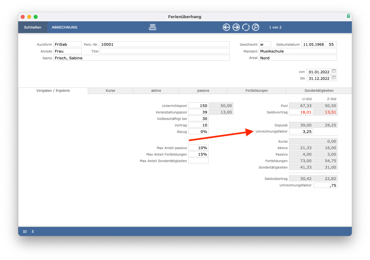Open the passive tab
Image resolution: width=370 pixels, height=260 pixels.
point(203,91)
